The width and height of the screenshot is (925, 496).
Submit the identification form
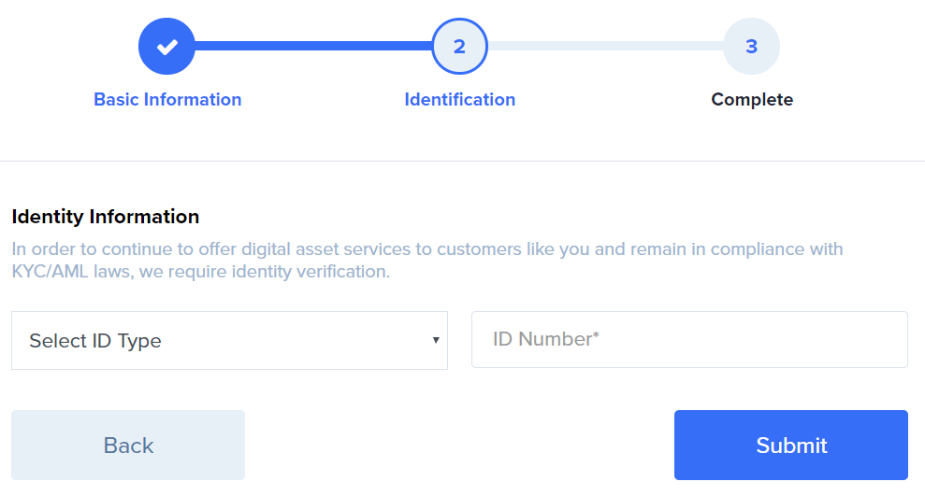pyautogui.click(x=791, y=446)
